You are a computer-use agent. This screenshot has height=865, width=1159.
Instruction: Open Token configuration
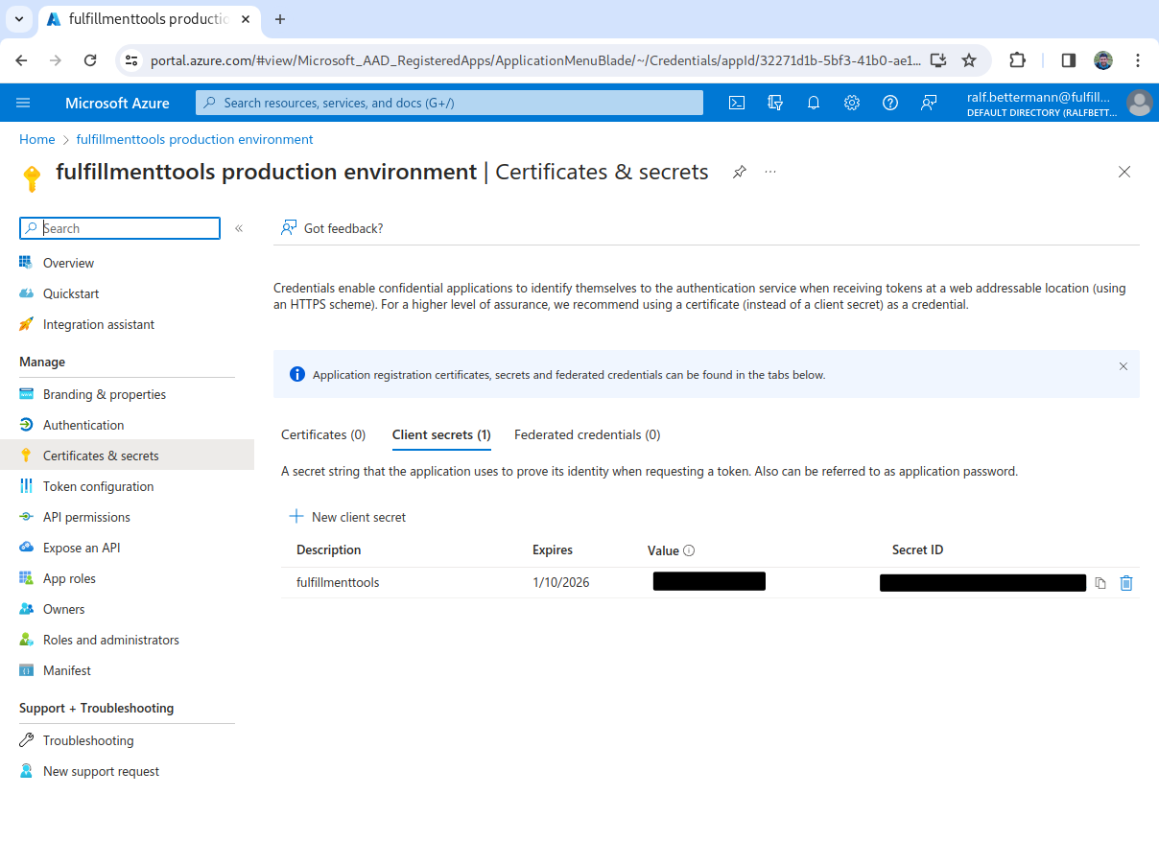[x=98, y=486]
